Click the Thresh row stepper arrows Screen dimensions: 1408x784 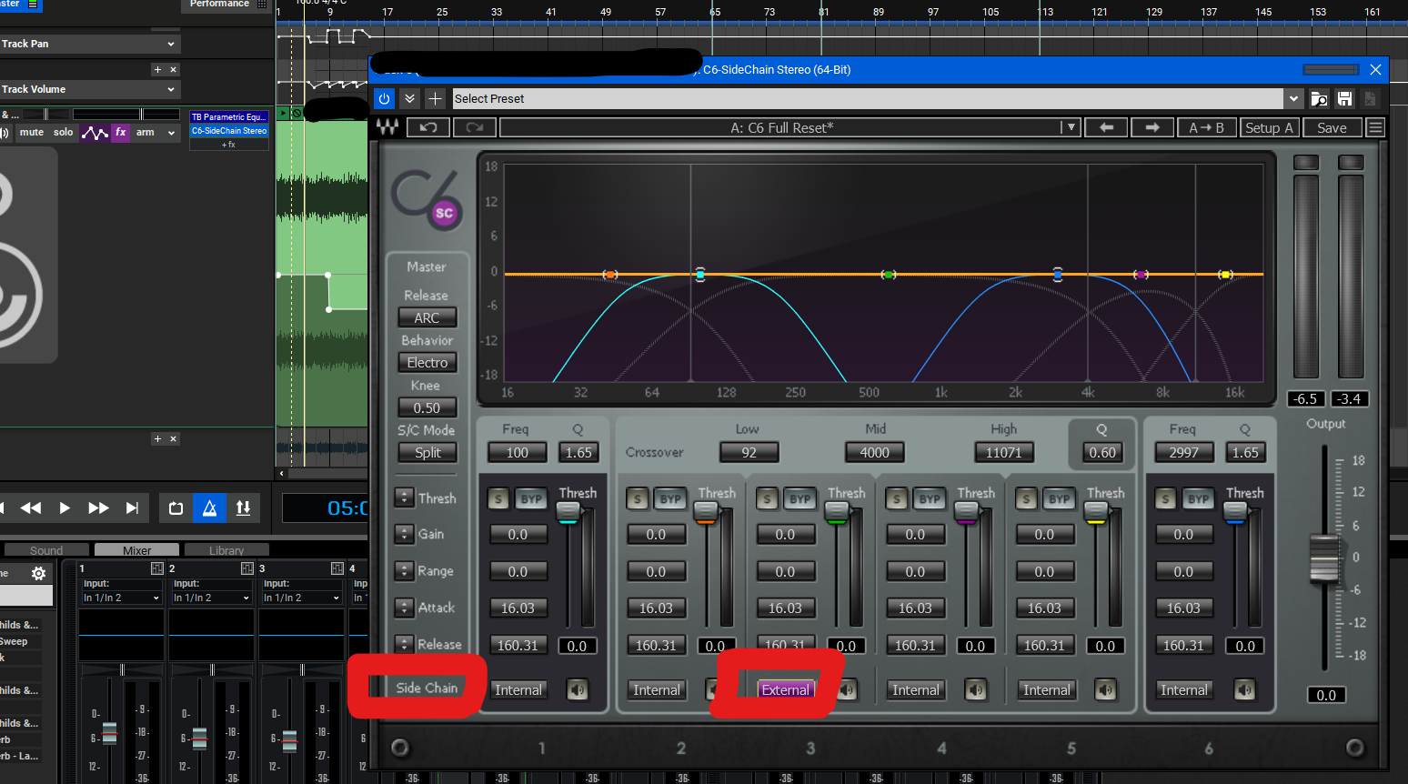click(405, 498)
